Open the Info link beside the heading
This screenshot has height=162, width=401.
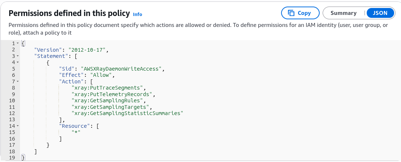coord(137,14)
